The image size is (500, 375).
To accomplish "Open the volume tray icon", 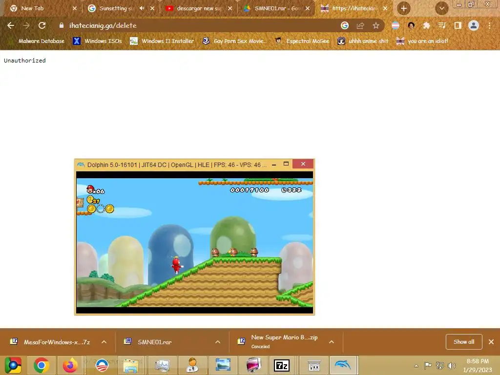I will click(452, 365).
